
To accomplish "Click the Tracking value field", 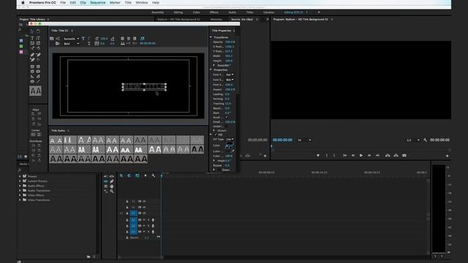I will coord(228,104).
